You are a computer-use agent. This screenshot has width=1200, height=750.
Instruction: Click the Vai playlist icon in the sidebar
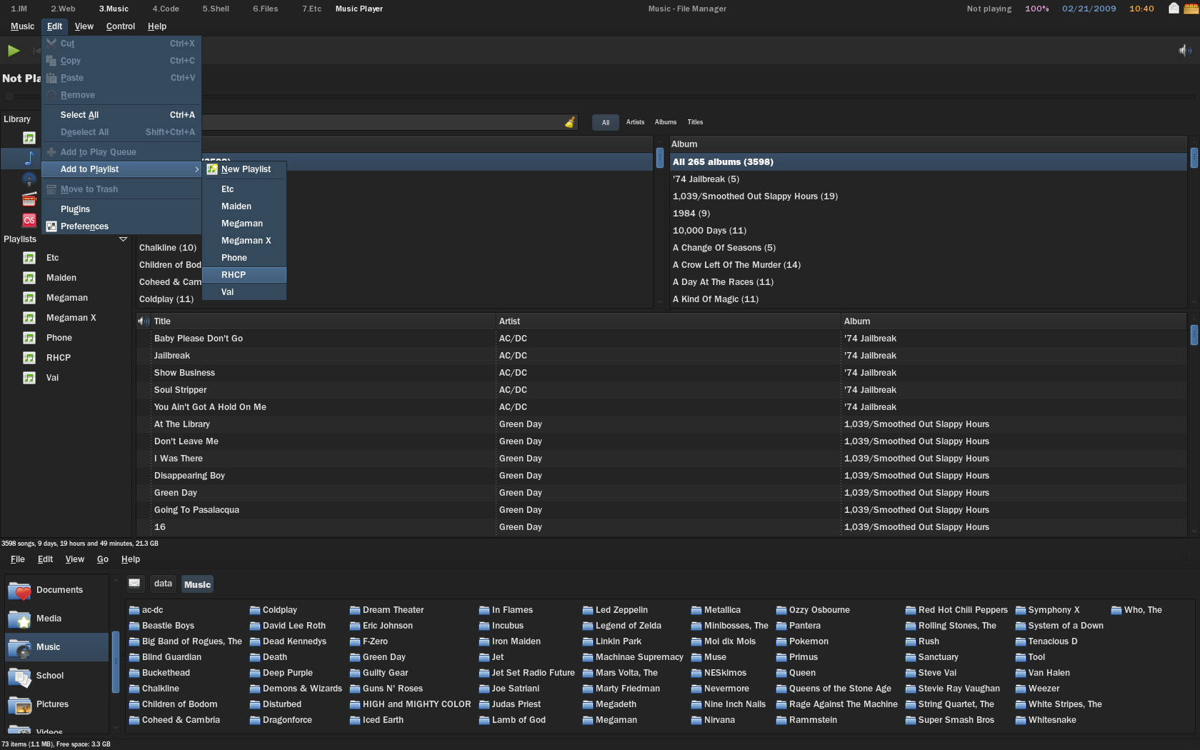point(29,378)
